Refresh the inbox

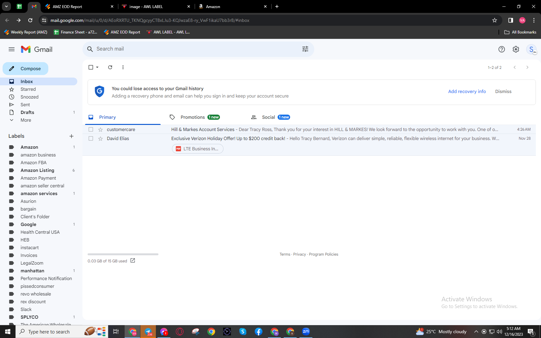point(110,67)
